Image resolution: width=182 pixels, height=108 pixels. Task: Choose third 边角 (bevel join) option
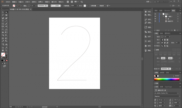pos(167,43)
